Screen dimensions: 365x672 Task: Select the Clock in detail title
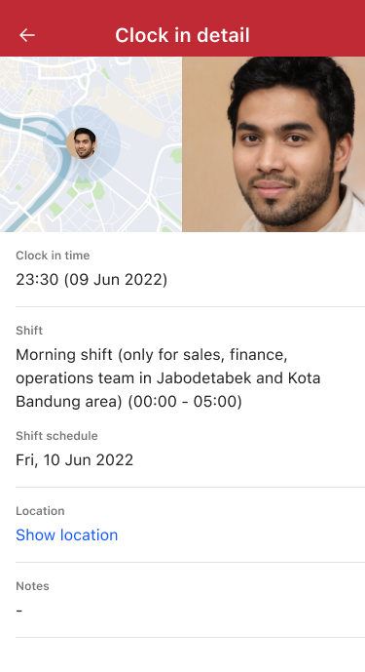tap(182, 35)
